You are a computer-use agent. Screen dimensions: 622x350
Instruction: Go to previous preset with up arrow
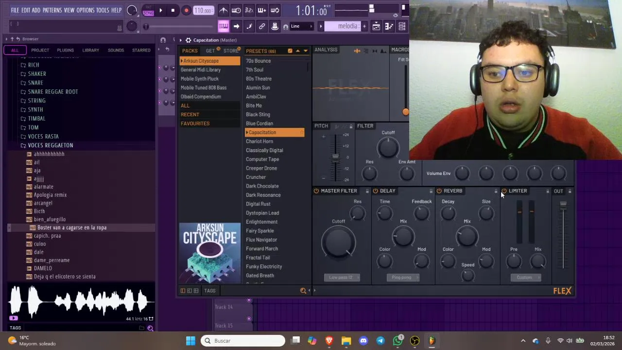[x=298, y=51]
